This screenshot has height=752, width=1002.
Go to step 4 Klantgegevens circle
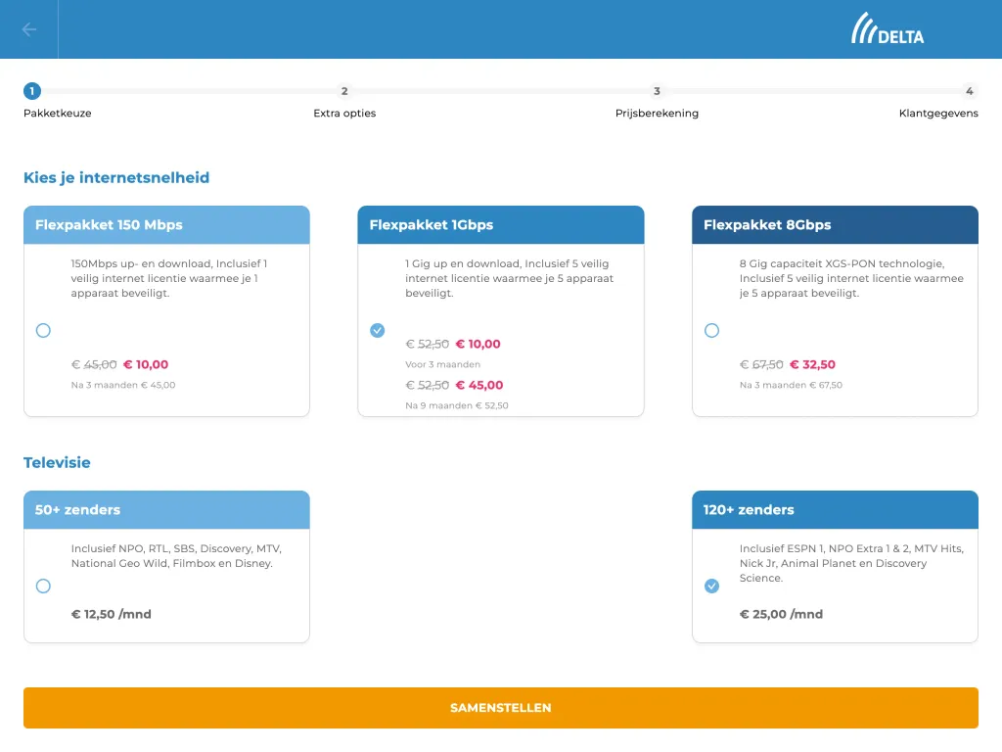[x=970, y=91]
